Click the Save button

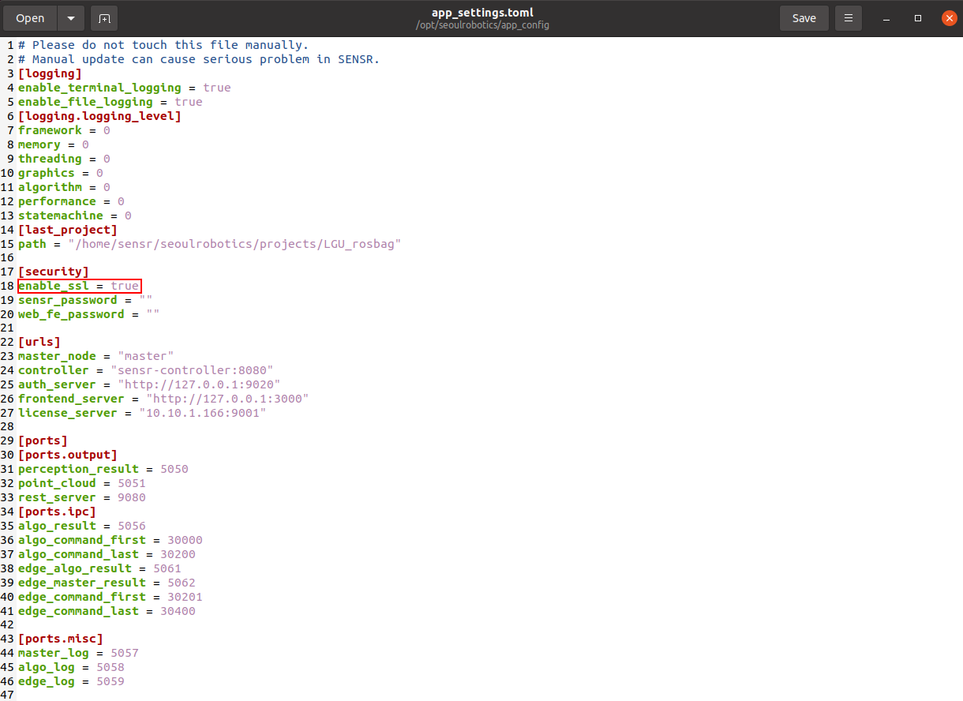click(x=804, y=17)
